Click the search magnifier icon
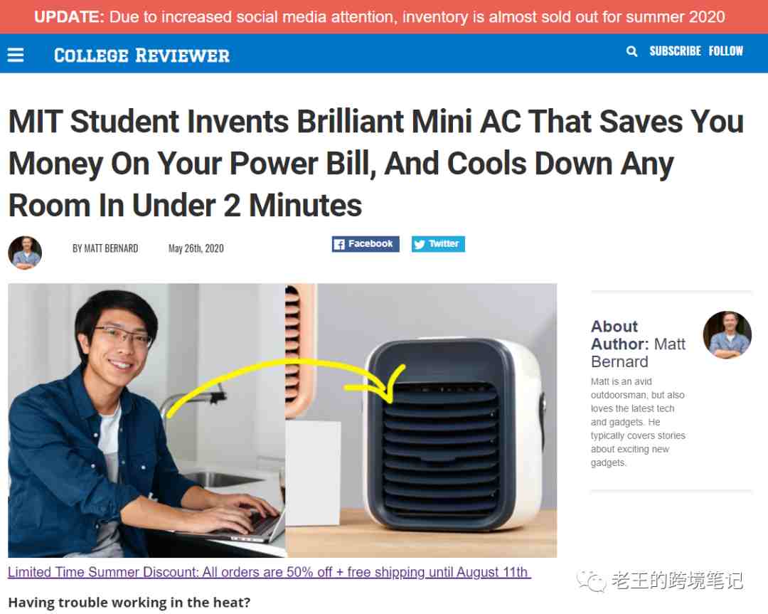This screenshot has height=614, width=768. tap(632, 51)
